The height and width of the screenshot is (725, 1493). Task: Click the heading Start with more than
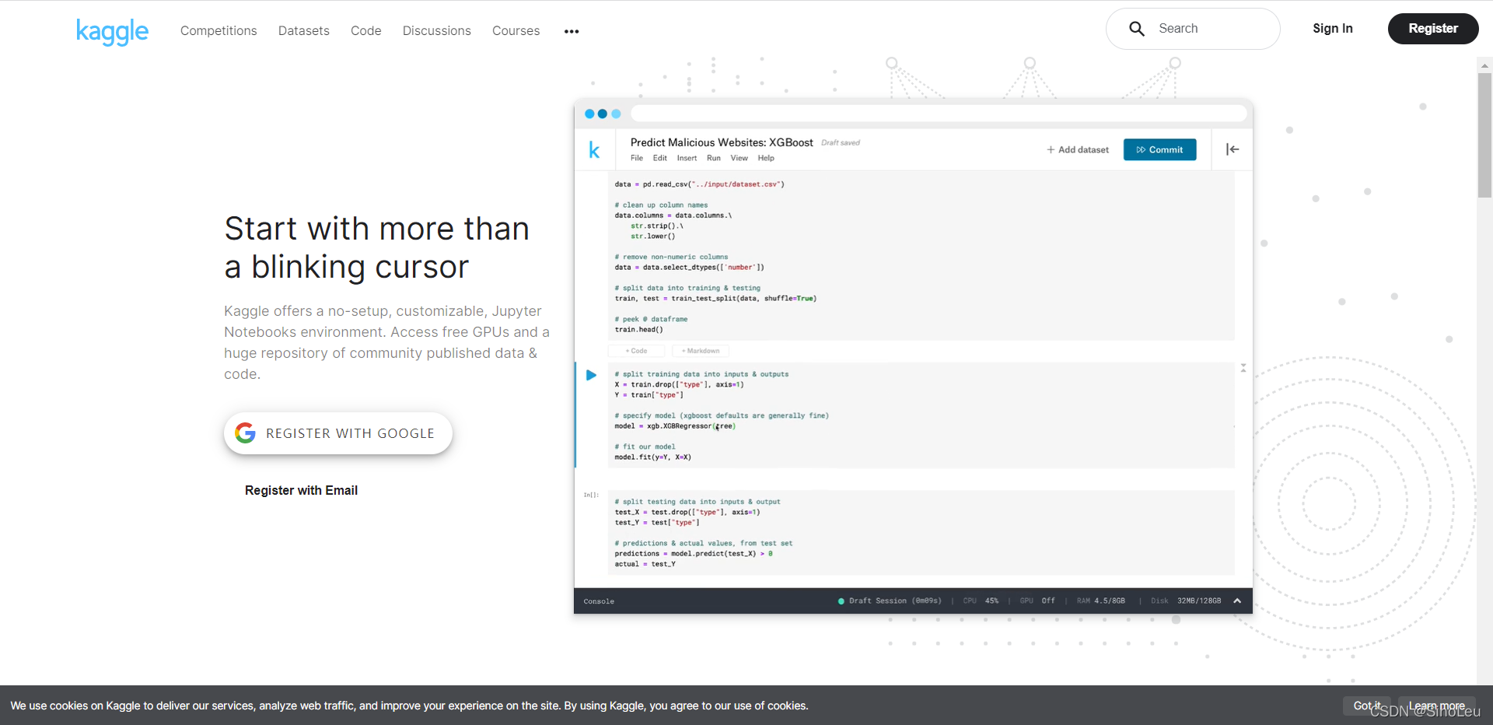point(377,229)
